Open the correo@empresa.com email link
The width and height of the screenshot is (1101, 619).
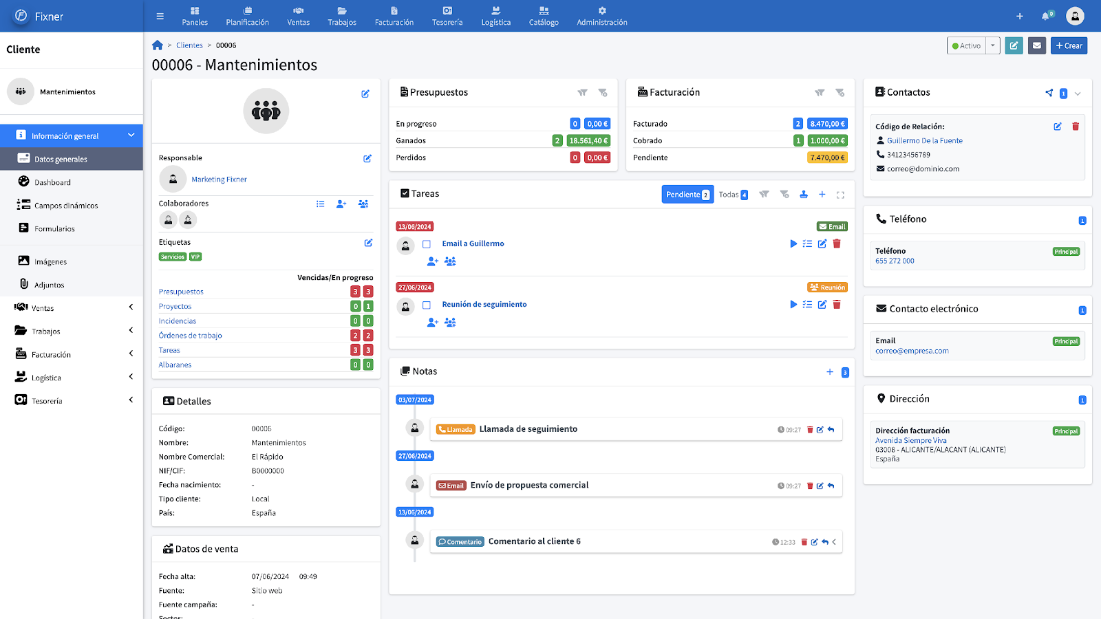(x=912, y=351)
